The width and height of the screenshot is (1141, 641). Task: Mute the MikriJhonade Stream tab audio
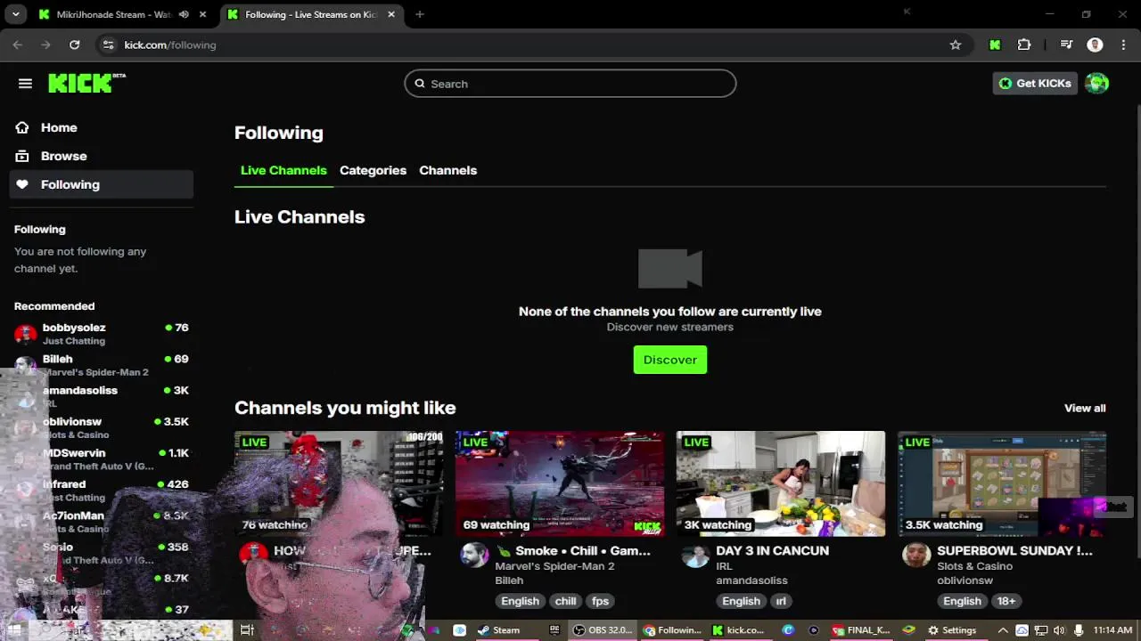(184, 14)
